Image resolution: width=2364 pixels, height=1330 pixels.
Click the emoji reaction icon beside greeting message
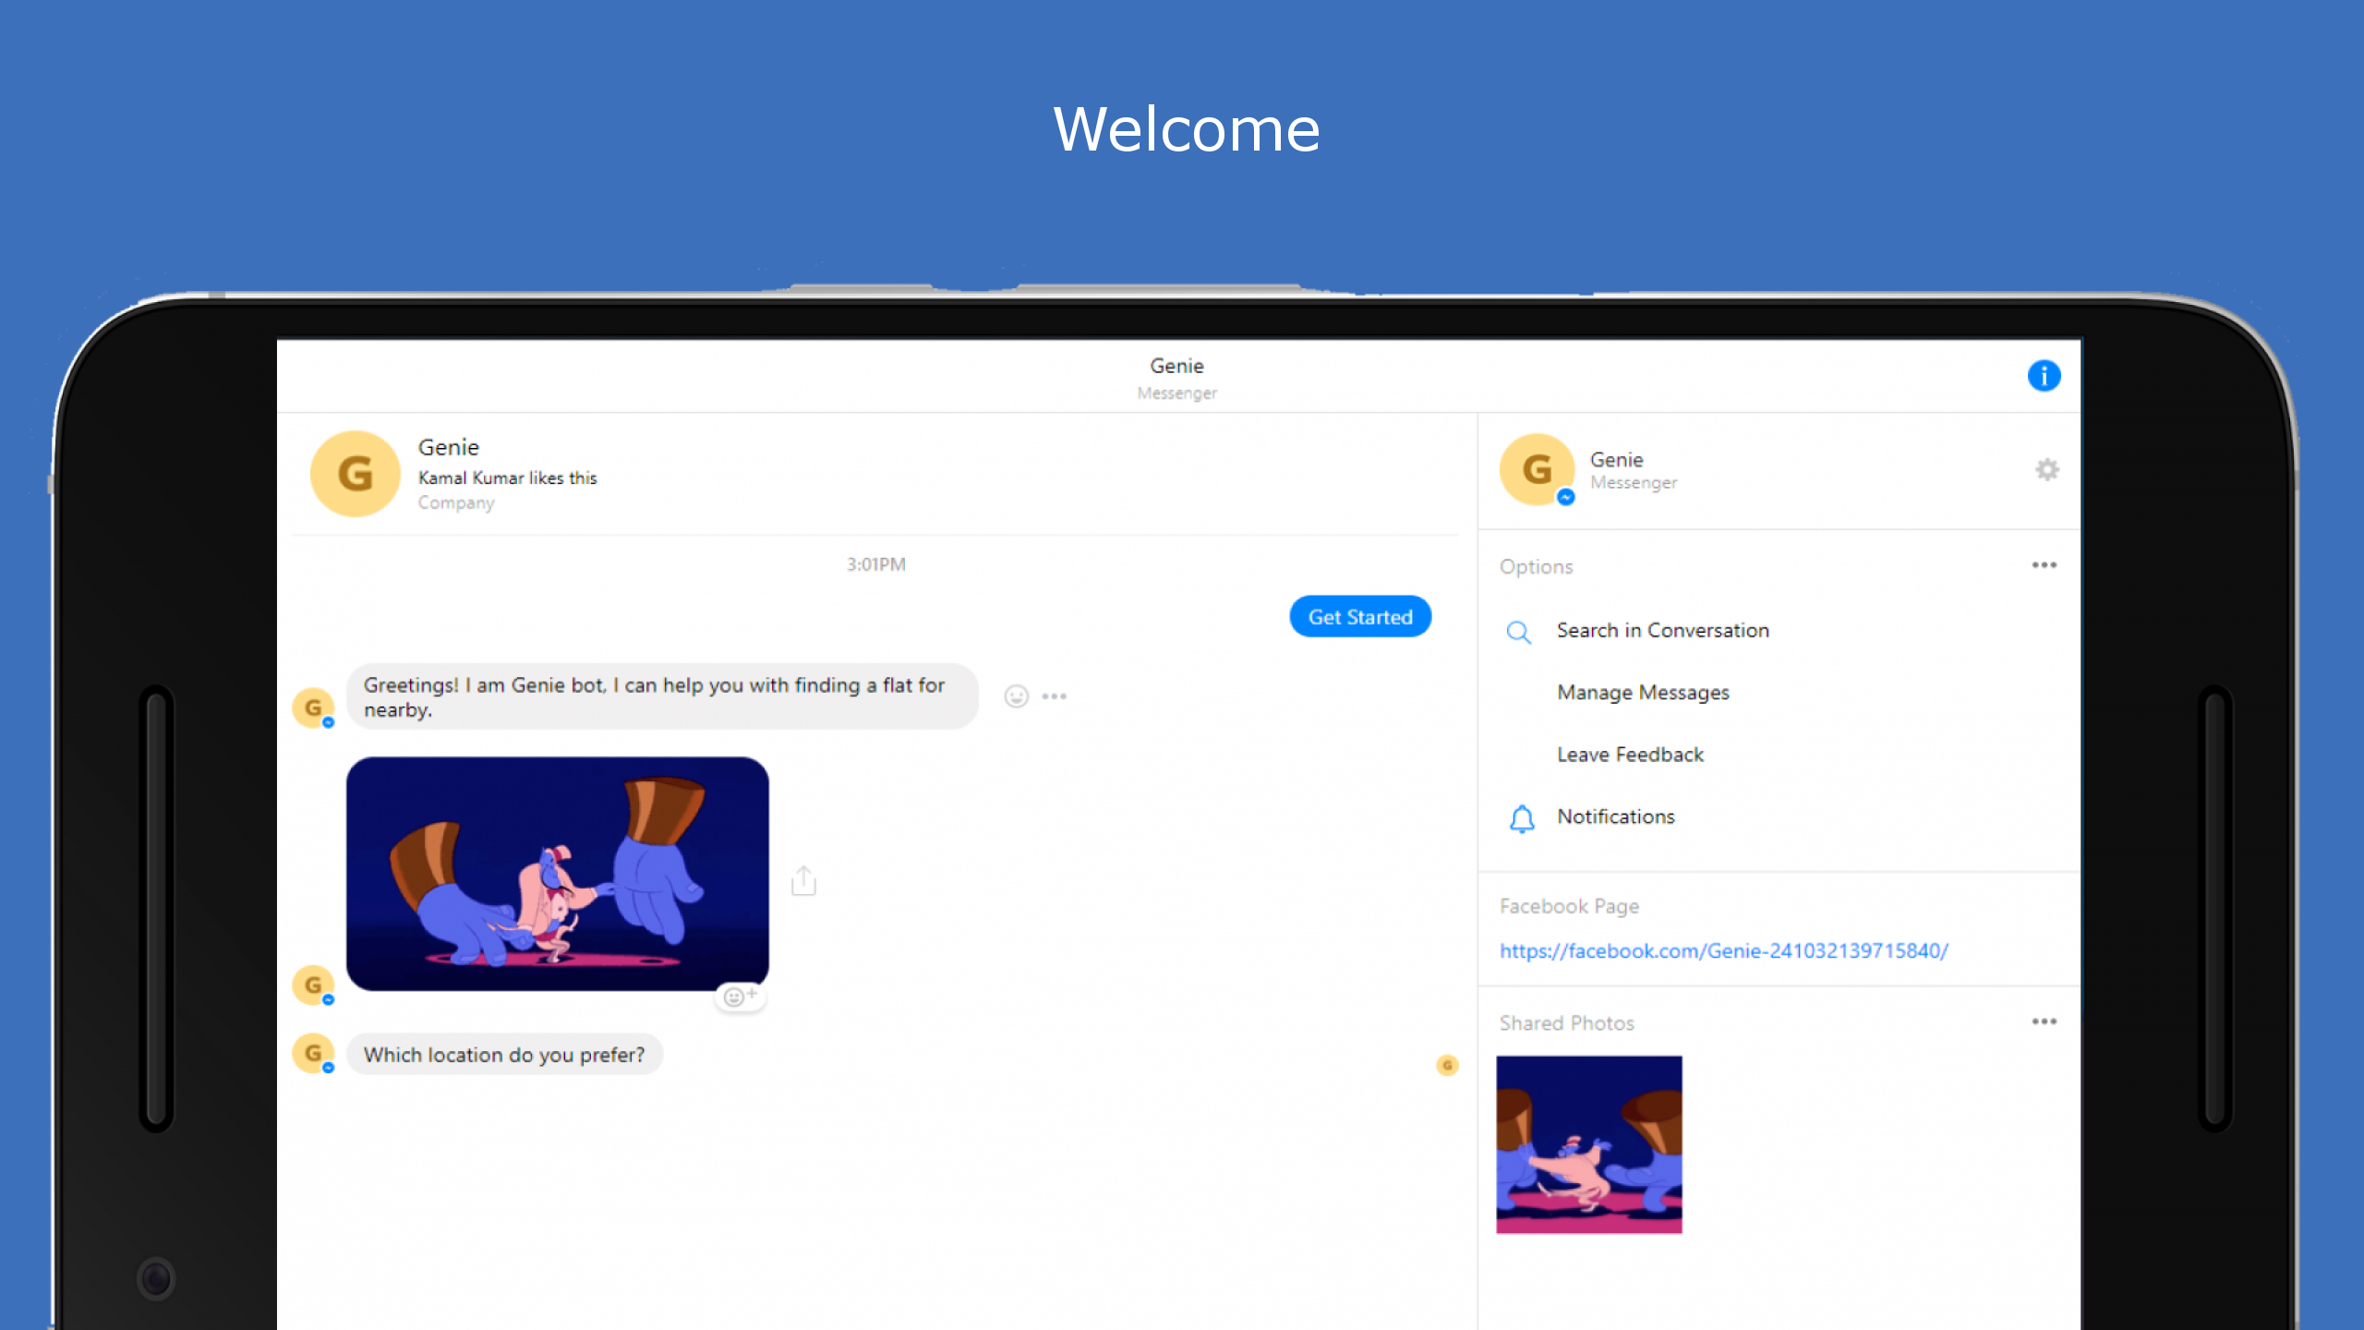click(1016, 696)
